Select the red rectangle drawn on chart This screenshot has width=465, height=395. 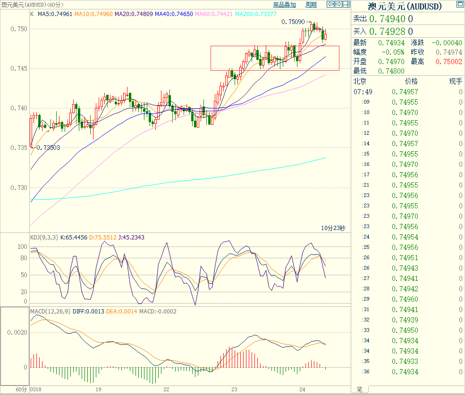275,46
